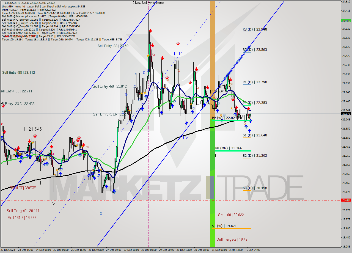Select the Sell Target2 | 20.111 label
The width and height of the screenshot is (352, 253).
click(x=23, y=211)
